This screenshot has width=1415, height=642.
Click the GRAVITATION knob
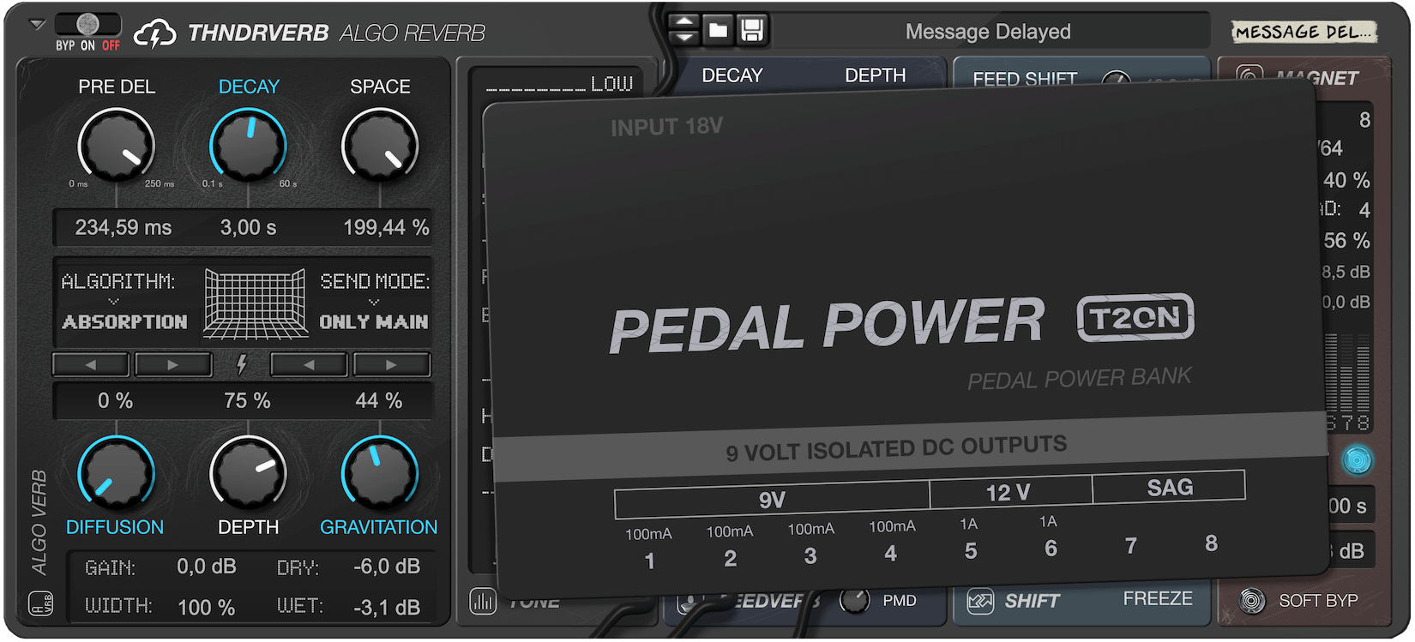(x=380, y=473)
